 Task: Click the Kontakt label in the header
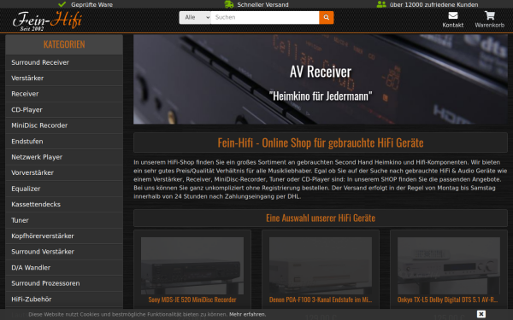pos(453,25)
